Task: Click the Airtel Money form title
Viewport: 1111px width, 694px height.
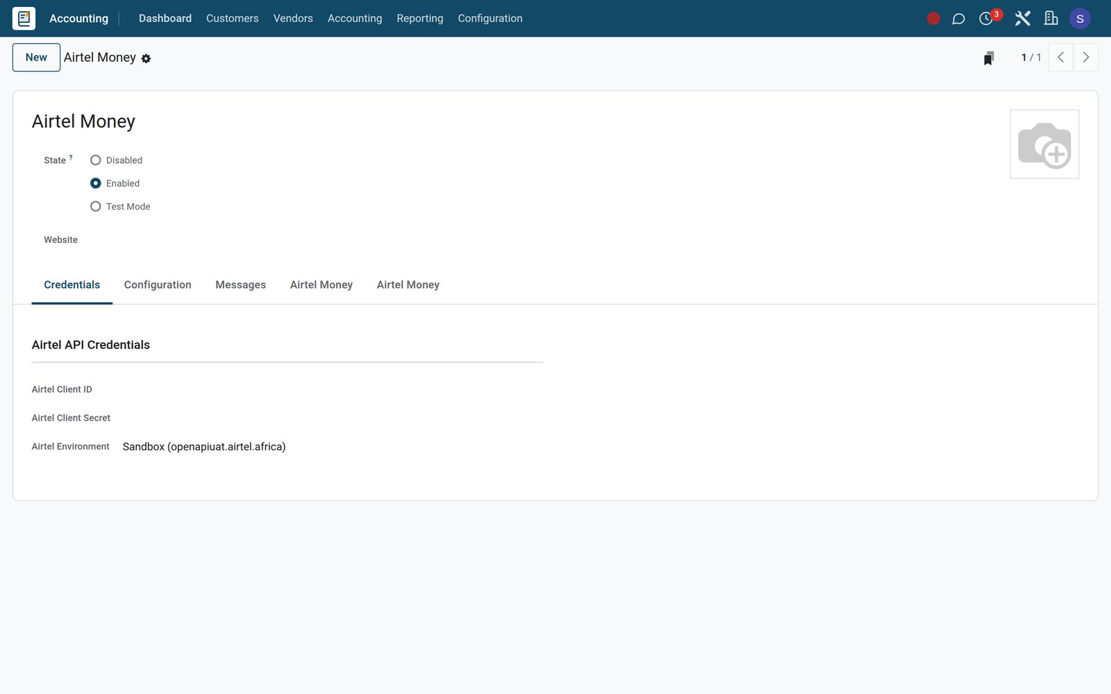Action: click(x=83, y=121)
